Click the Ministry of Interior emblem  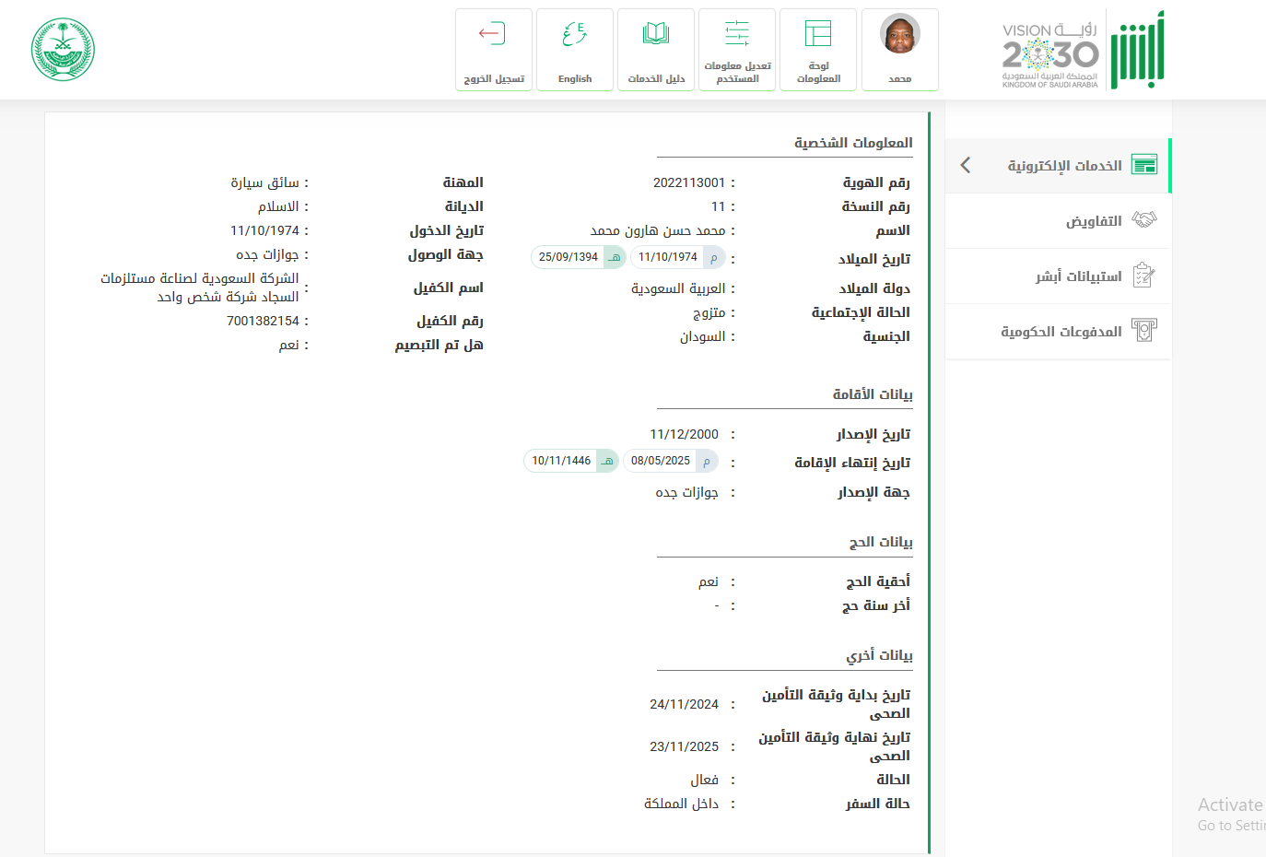63,50
